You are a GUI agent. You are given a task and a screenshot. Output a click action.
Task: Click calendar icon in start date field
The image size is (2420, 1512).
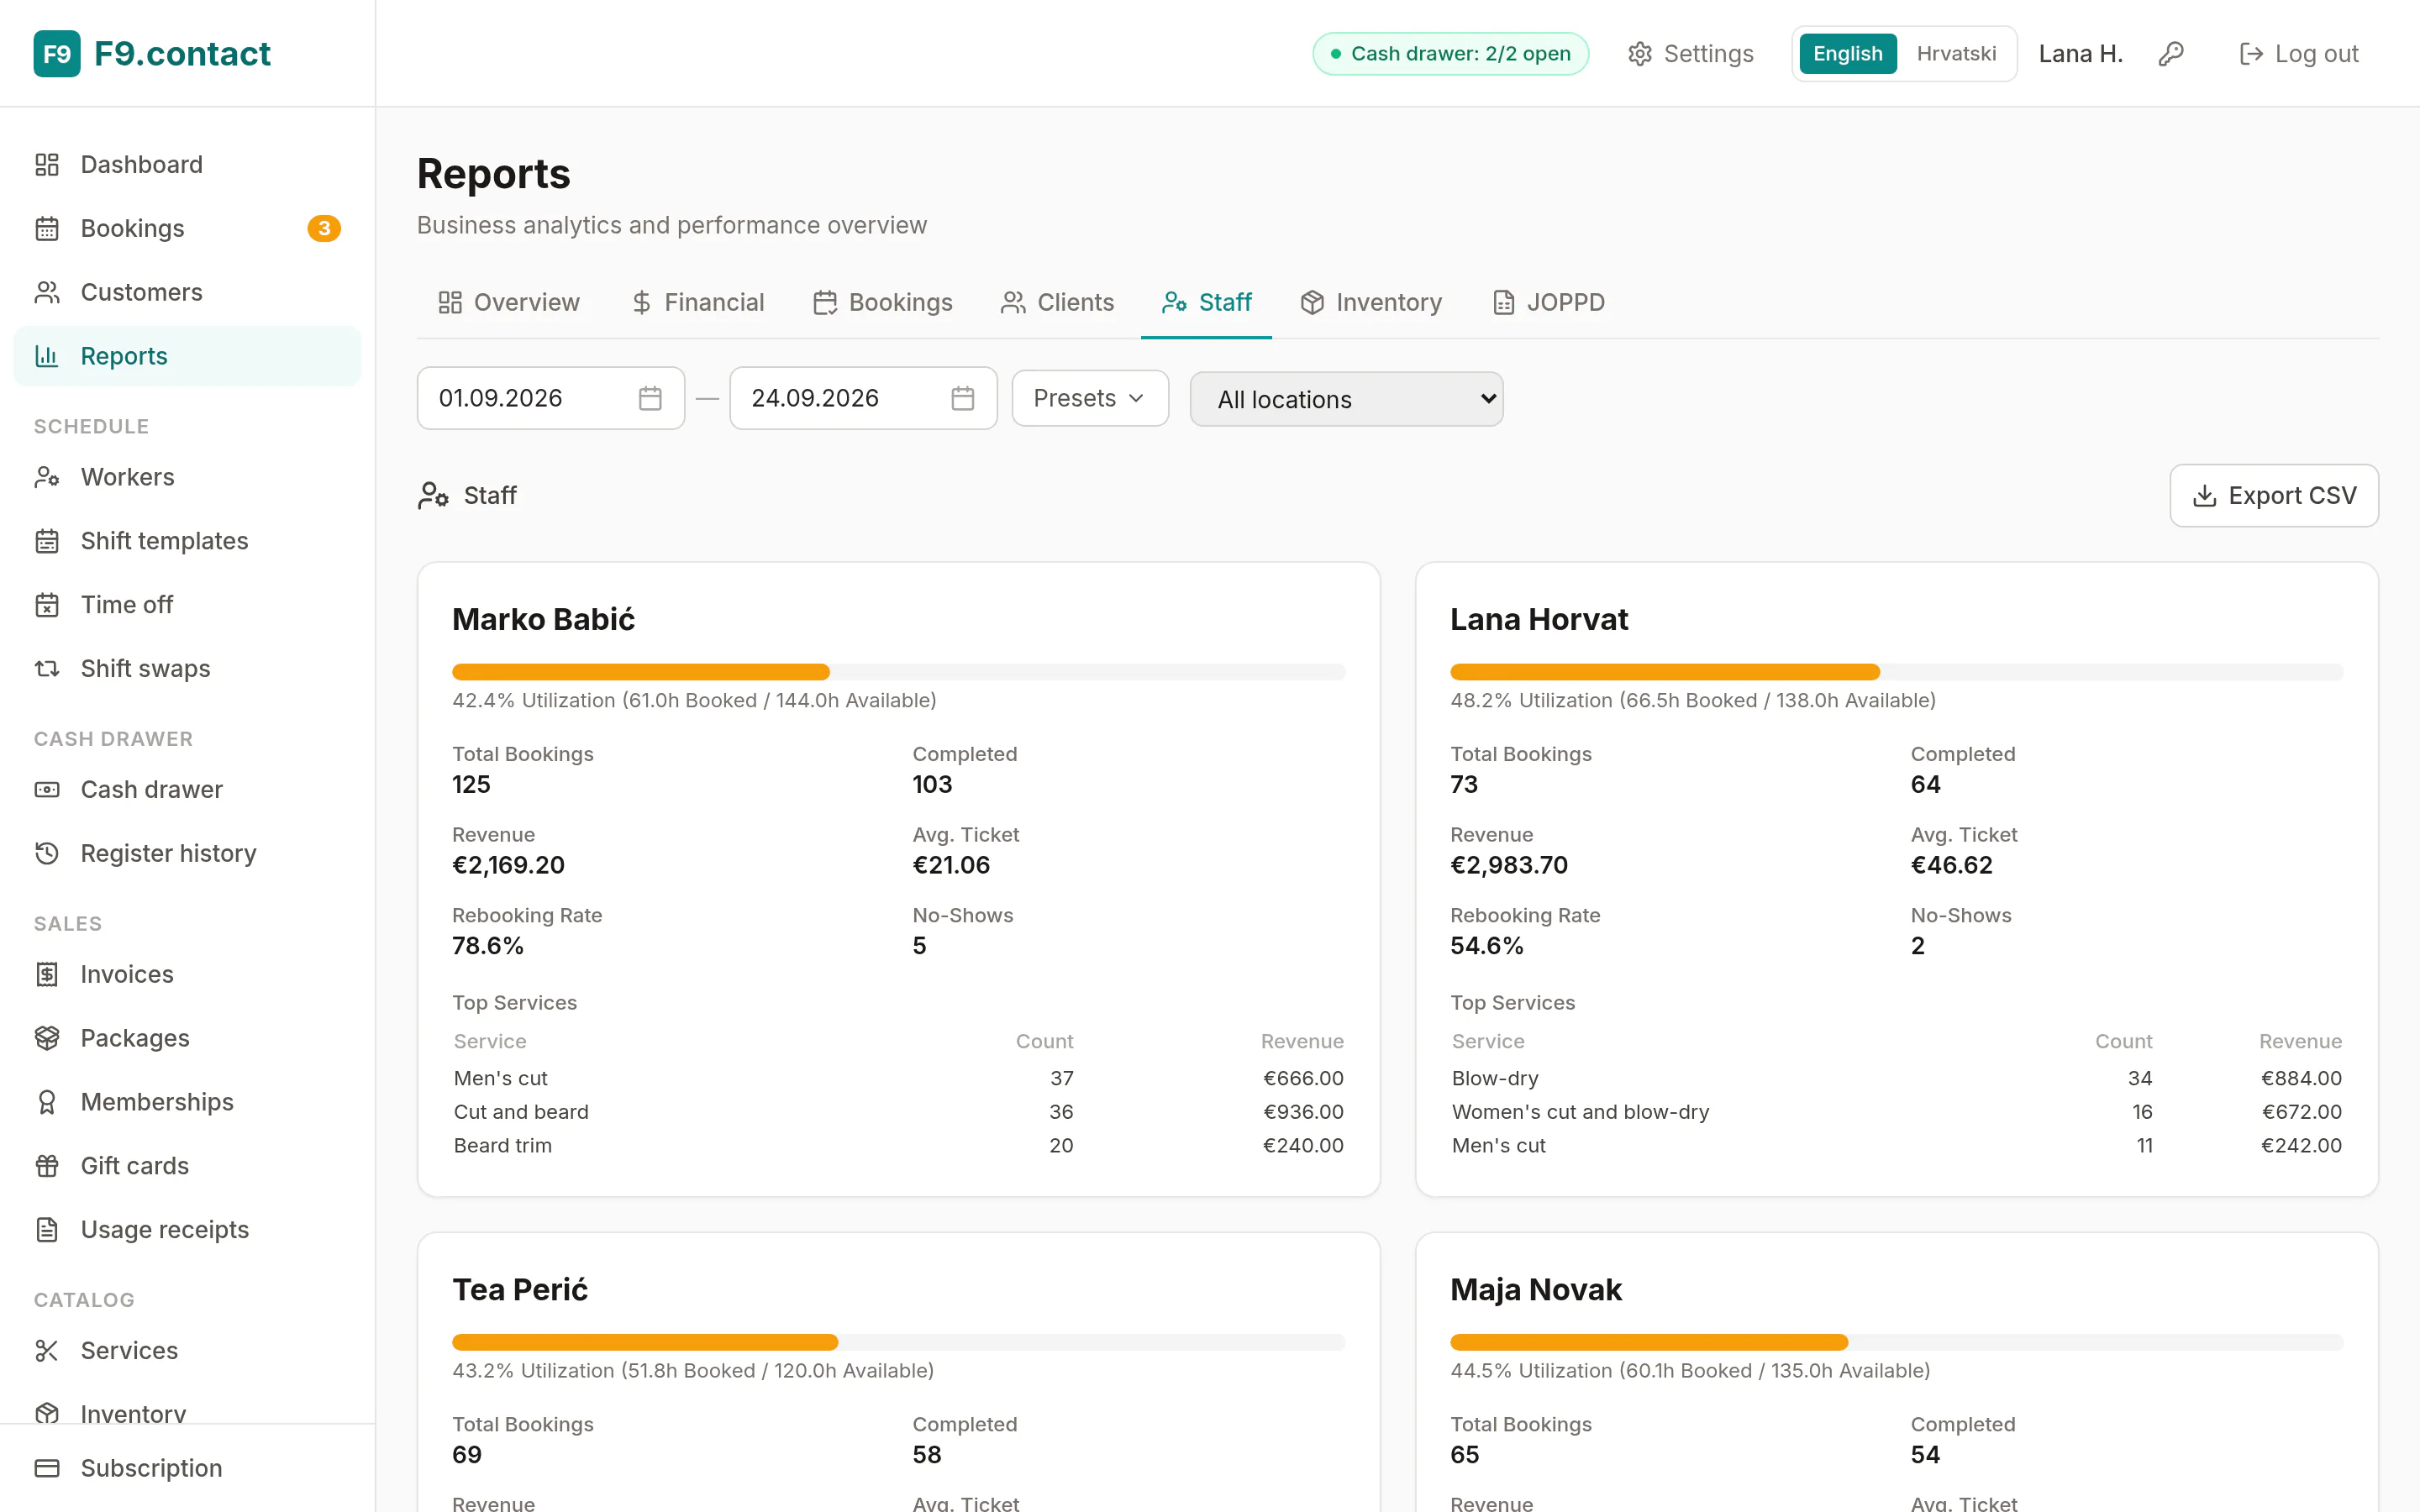[650, 398]
